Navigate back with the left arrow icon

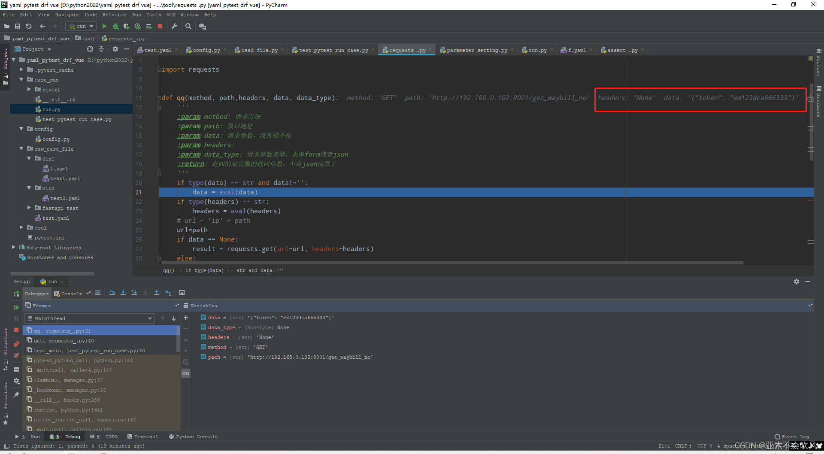tap(42, 26)
